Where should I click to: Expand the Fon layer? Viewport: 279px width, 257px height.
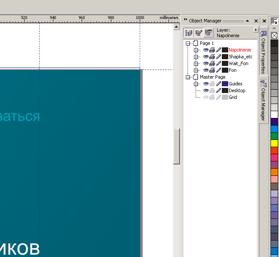196,70
